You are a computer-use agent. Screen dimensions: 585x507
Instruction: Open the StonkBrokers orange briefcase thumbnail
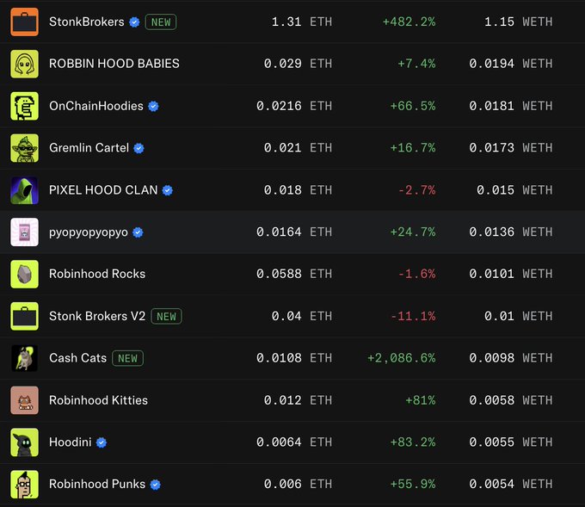coord(24,22)
